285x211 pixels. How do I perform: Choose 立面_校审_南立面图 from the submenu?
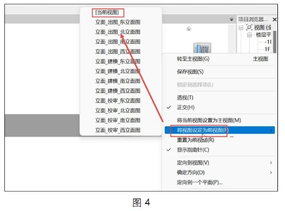point(118,120)
